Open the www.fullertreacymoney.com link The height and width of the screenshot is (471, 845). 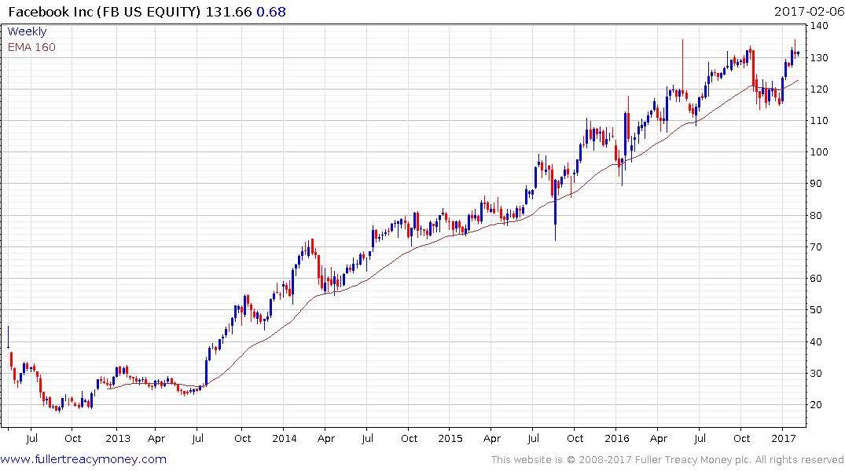pos(83,459)
